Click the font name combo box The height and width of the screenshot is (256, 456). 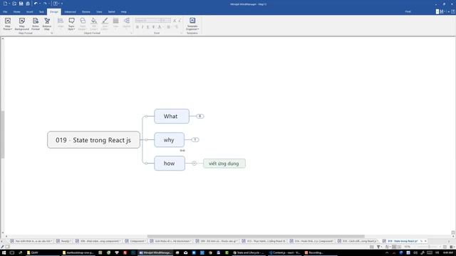point(147,21)
